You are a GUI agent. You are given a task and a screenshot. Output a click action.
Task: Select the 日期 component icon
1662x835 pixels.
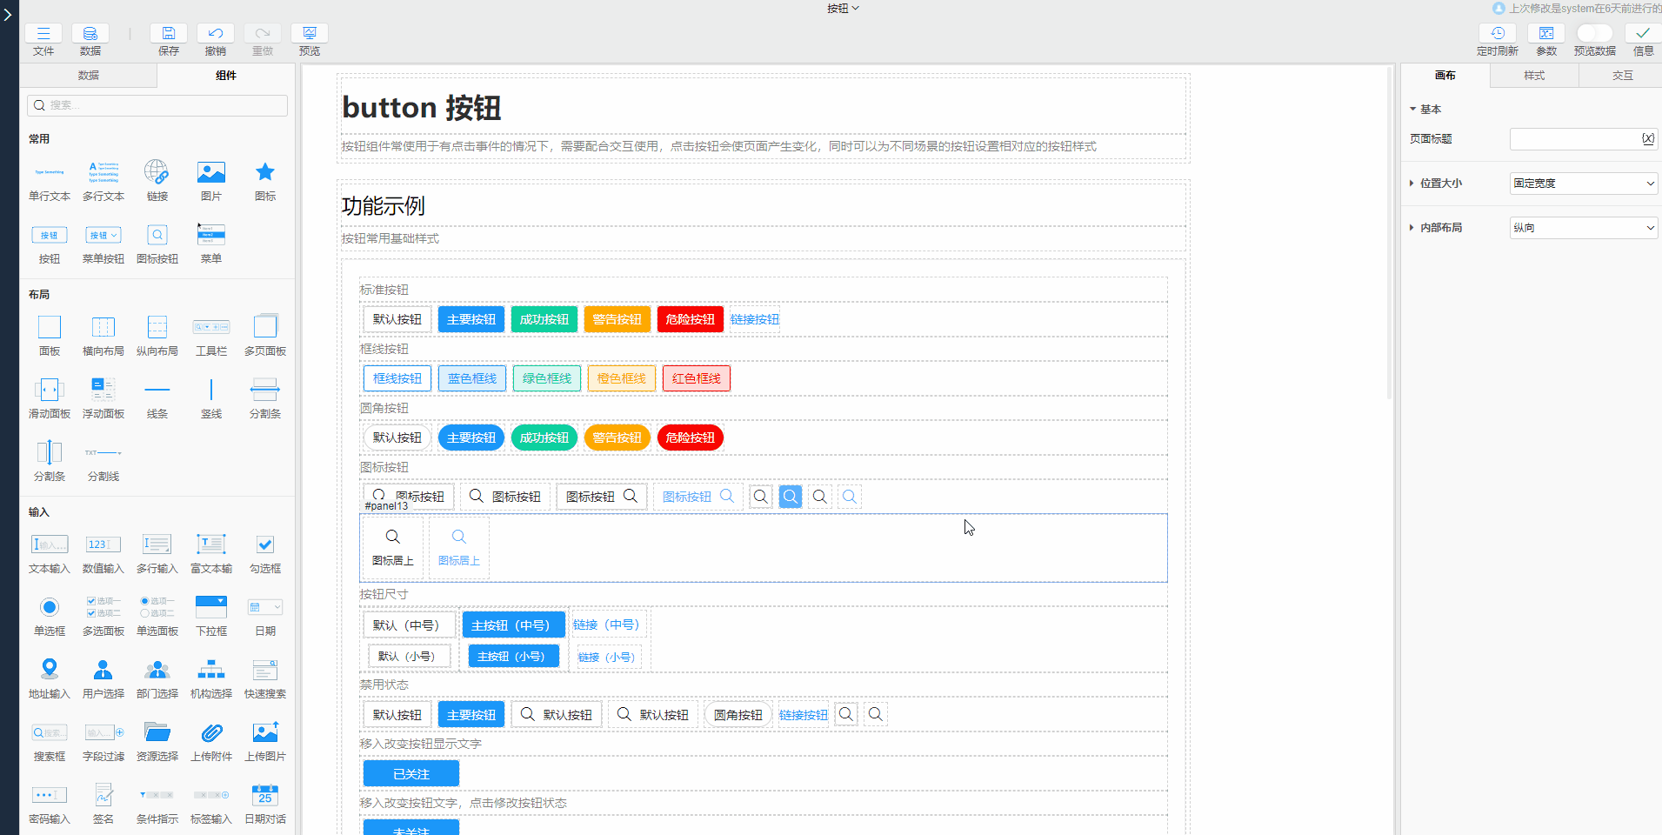click(x=265, y=608)
